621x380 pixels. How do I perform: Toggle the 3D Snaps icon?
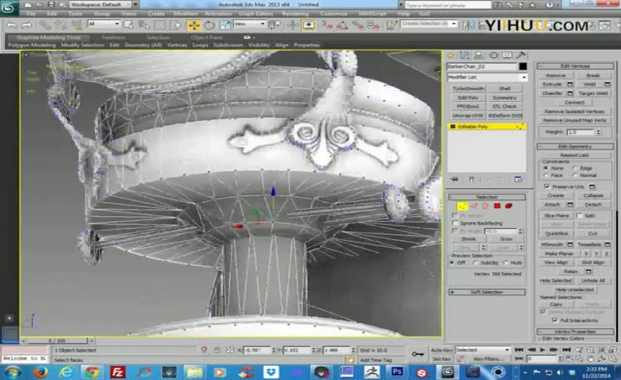pyautogui.click(x=327, y=25)
